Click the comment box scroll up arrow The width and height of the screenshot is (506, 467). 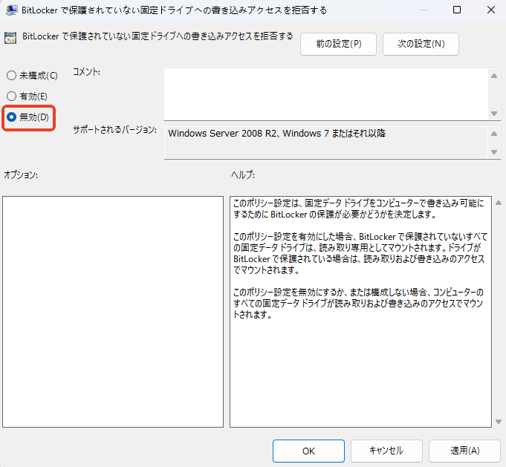click(x=493, y=76)
